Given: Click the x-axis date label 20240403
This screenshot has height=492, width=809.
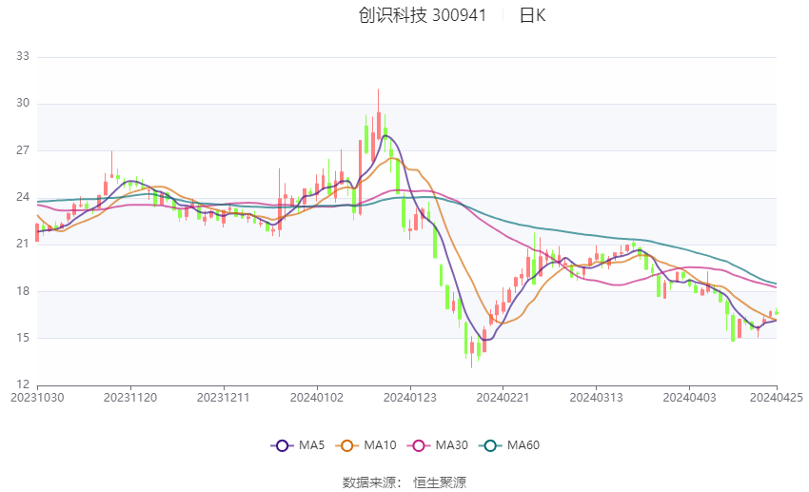Looking at the screenshot, I should [x=690, y=398].
